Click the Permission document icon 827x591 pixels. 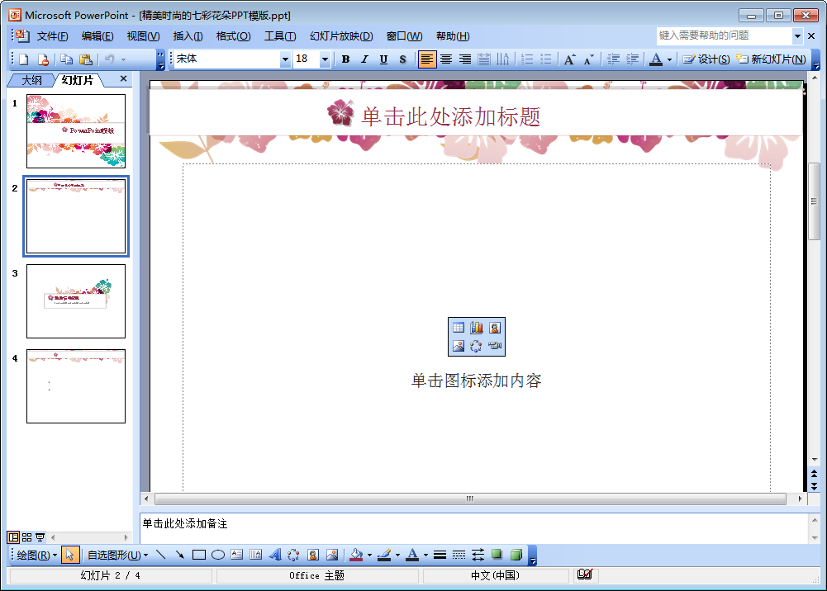pyautogui.click(x=43, y=59)
